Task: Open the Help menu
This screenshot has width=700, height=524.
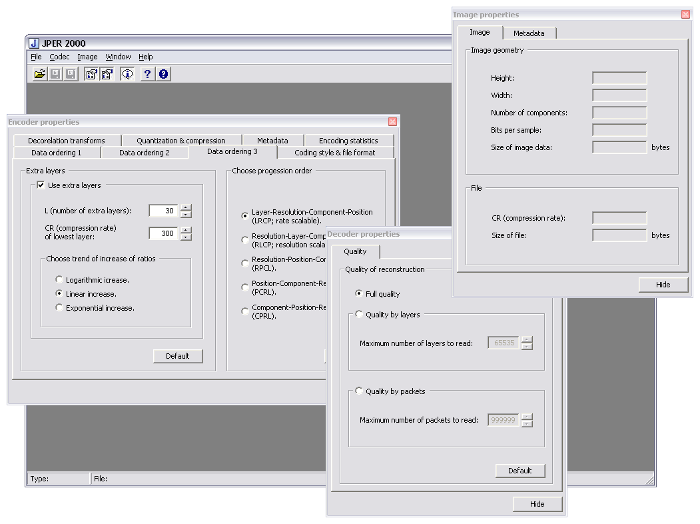Action: pyautogui.click(x=146, y=57)
